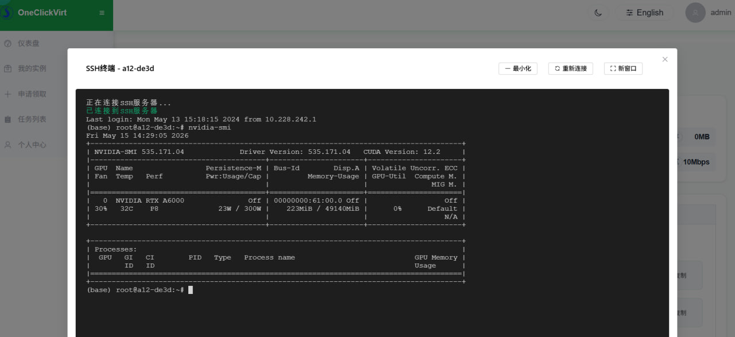This screenshot has width=735, height=337.
Task: Close the SSH terminal dialog
Action: point(665,60)
